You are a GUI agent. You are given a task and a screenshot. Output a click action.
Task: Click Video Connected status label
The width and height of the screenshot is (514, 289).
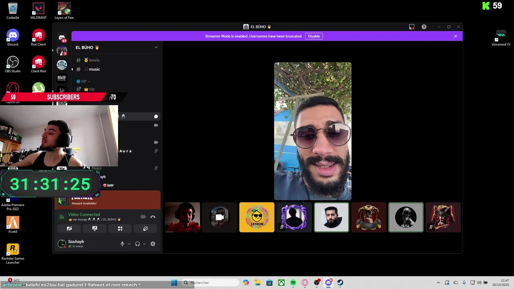point(84,214)
